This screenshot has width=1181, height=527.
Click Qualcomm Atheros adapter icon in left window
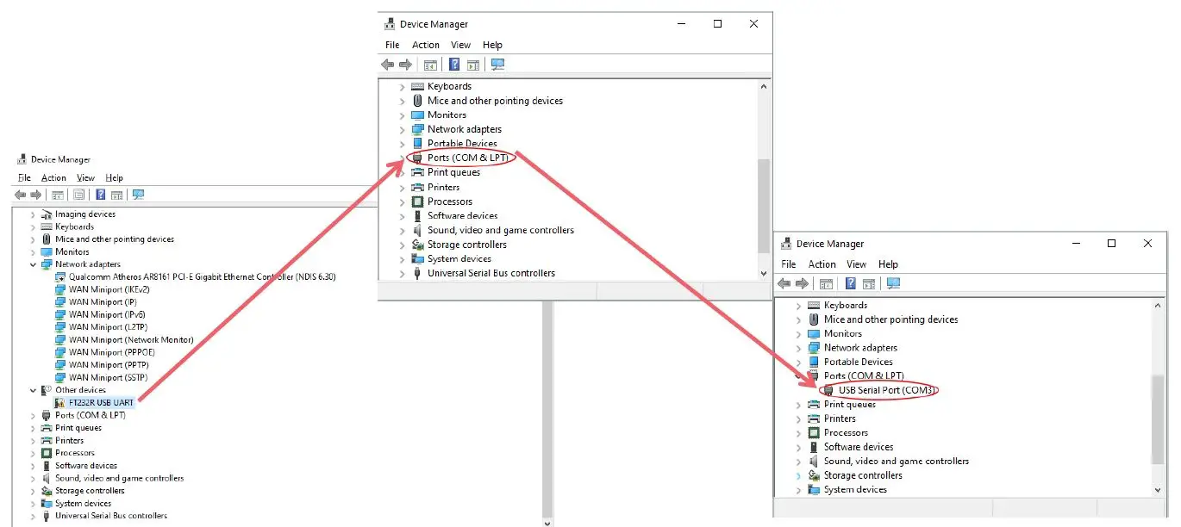coord(59,276)
